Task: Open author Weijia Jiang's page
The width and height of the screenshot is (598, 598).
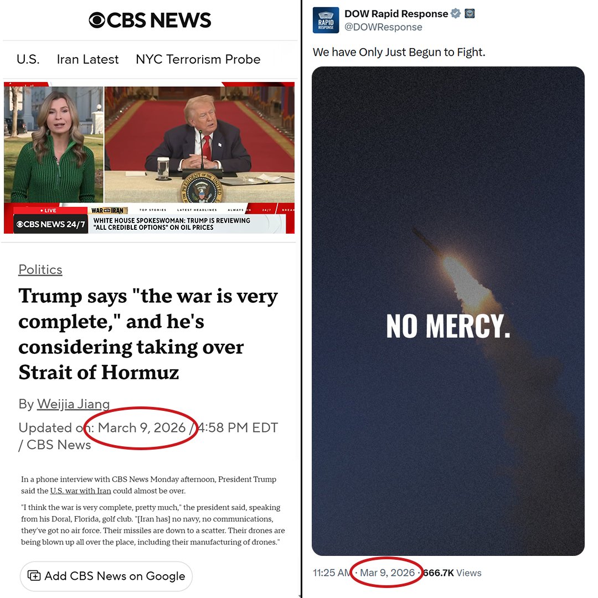Action: (x=73, y=404)
